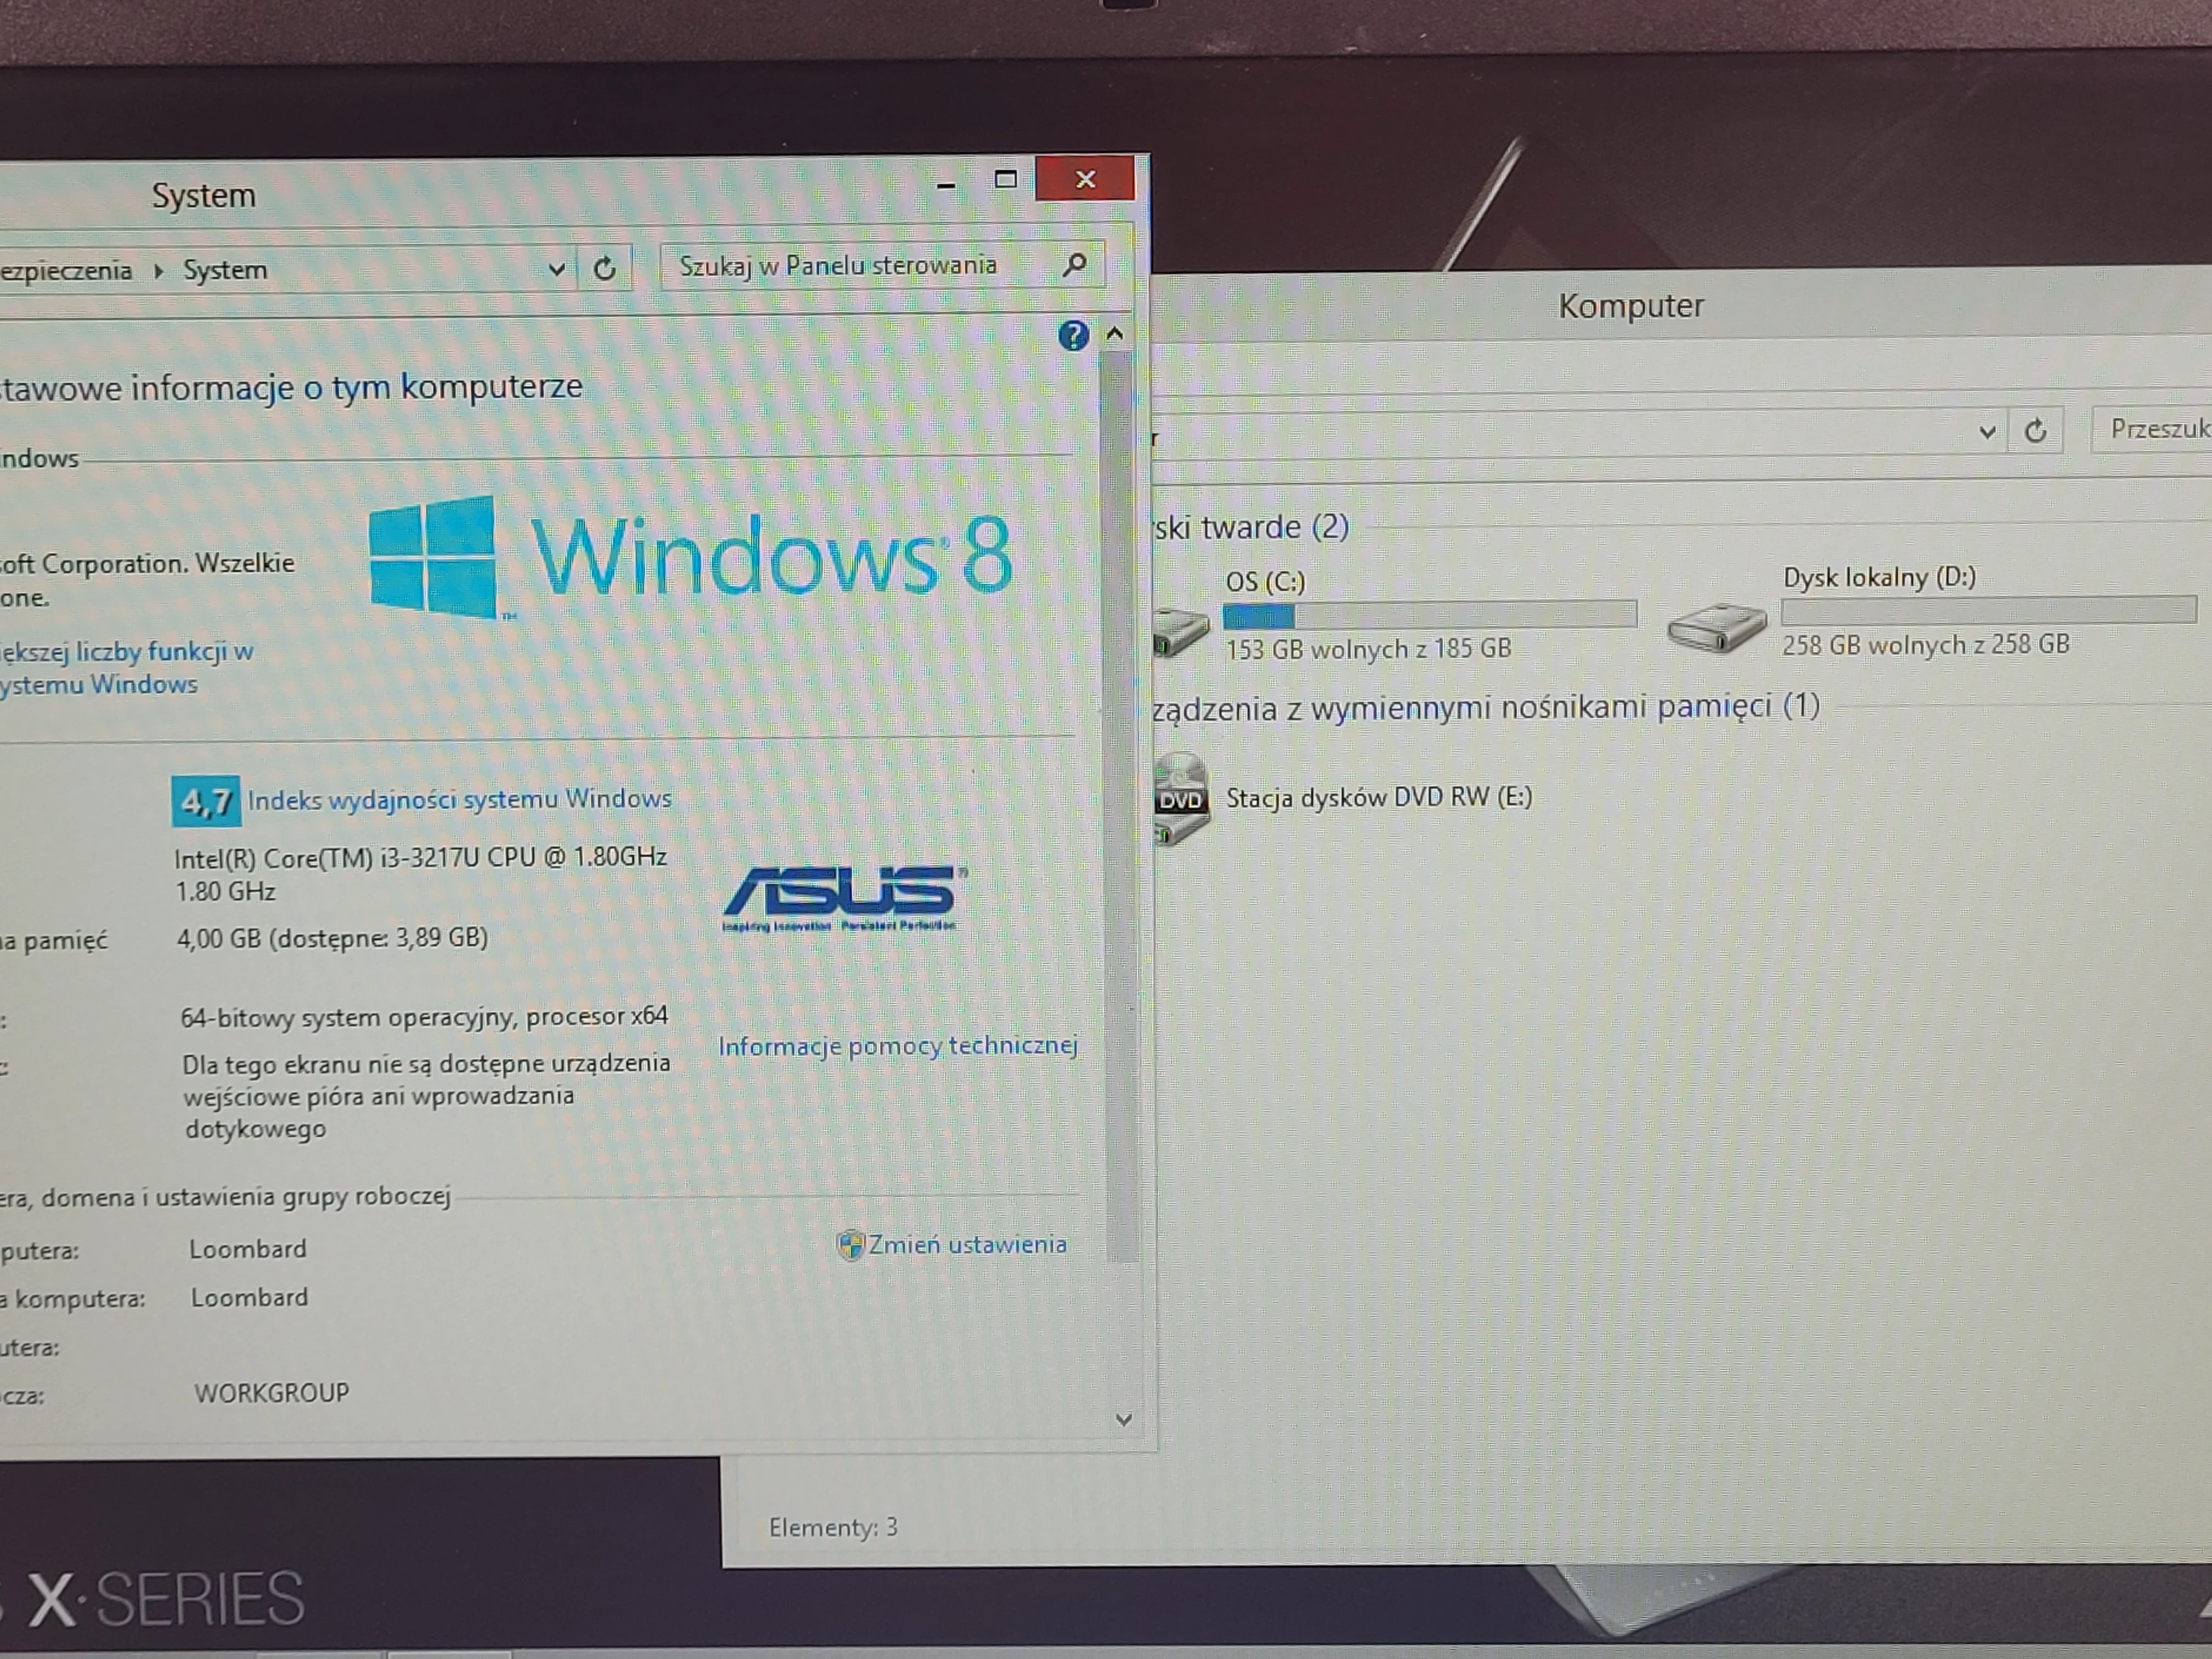Open the Komputer address bar dropdown arrow
The height and width of the screenshot is (1659, 2212).
pos(1987,432)
